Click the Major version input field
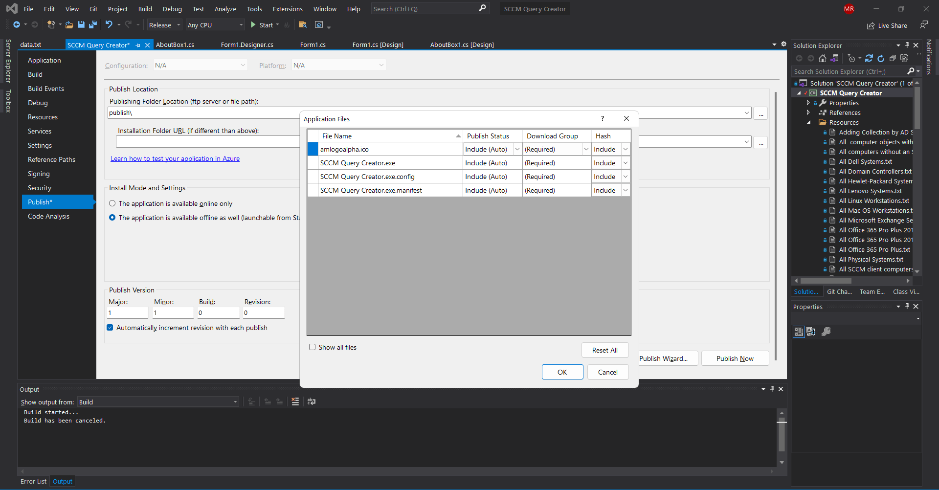 128,312
